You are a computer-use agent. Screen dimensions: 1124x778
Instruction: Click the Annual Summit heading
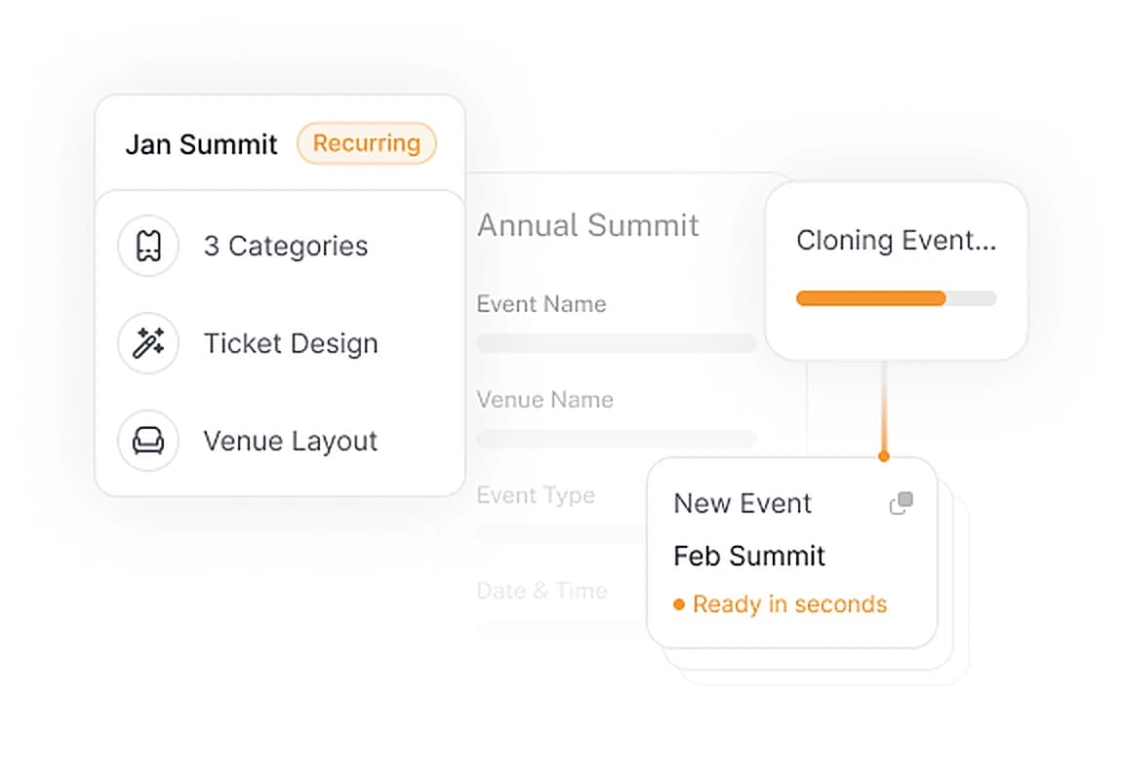pyautogui.click(x=587, y=225)
